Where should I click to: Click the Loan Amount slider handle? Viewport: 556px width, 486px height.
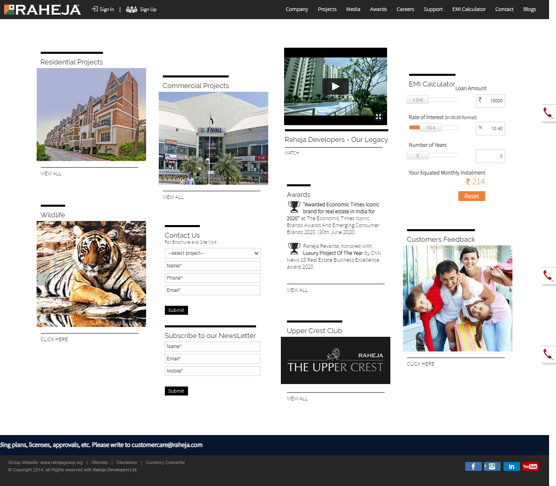point(418,100)
